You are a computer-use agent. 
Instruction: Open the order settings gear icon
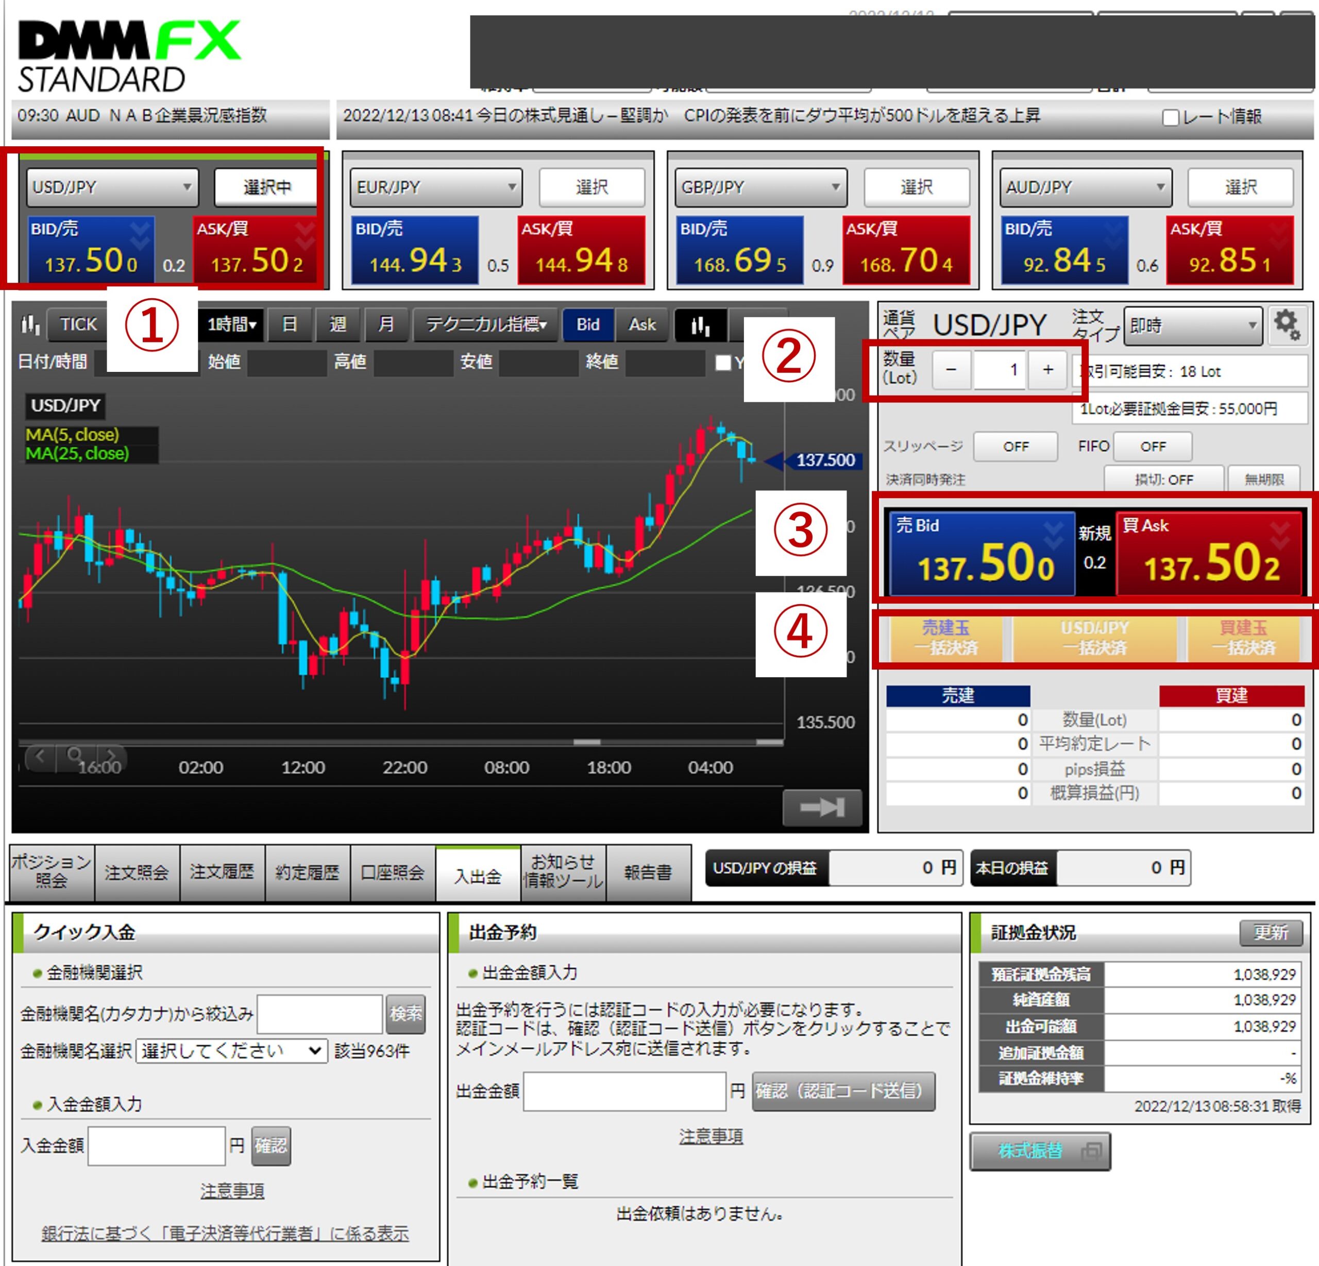(1287, 325)
